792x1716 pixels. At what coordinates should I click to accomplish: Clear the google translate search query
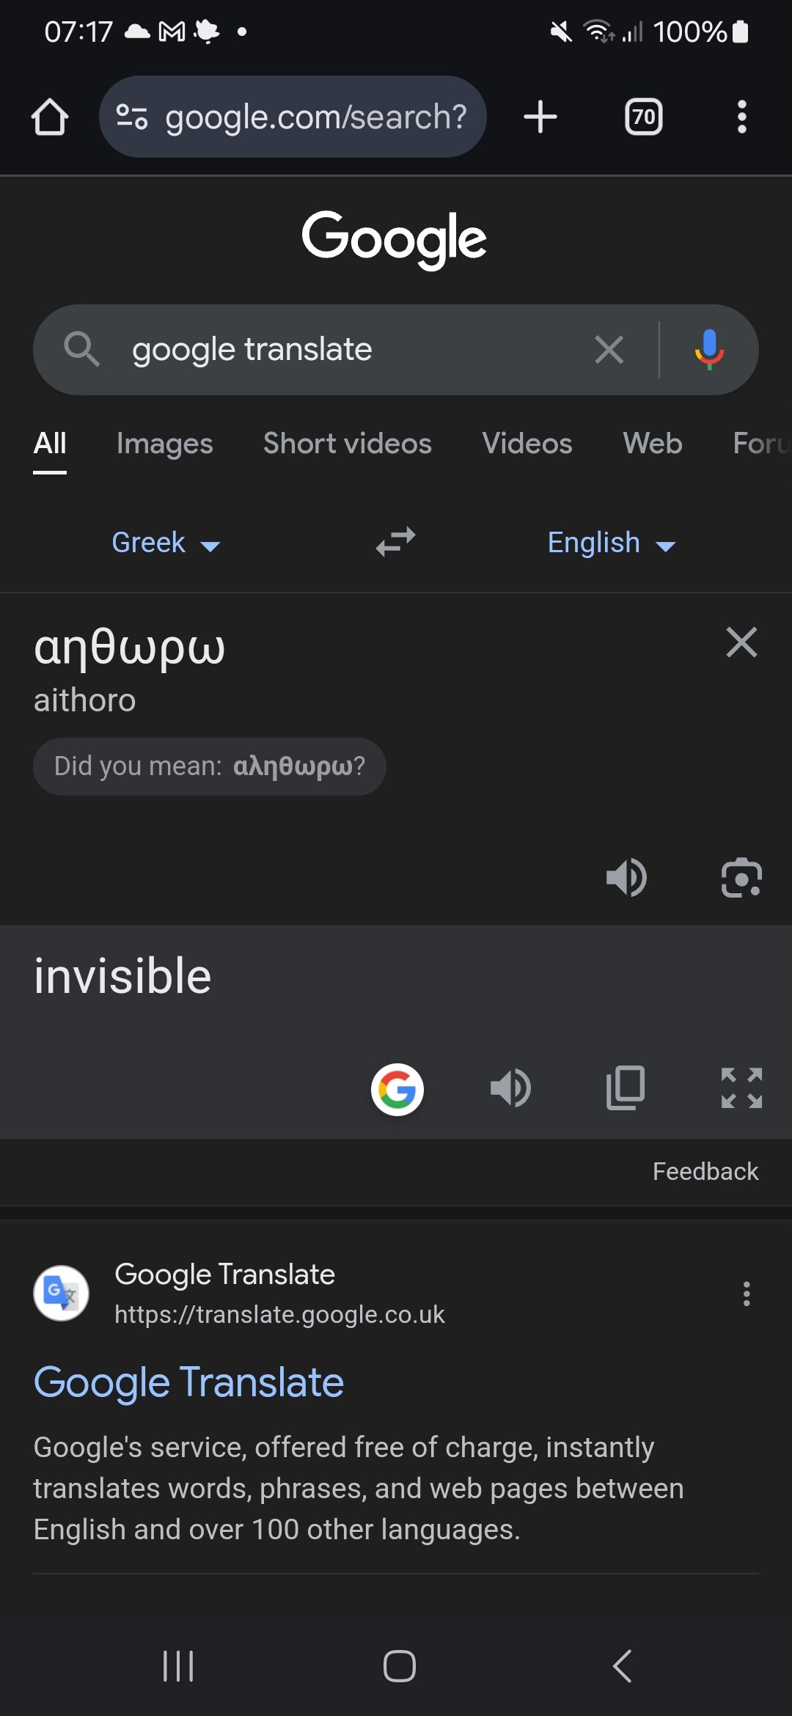click(609, 350)
